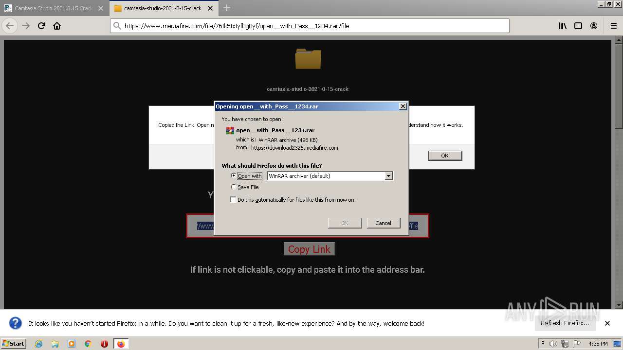Open File Explorer from taskbar

(x=55, y=344)
